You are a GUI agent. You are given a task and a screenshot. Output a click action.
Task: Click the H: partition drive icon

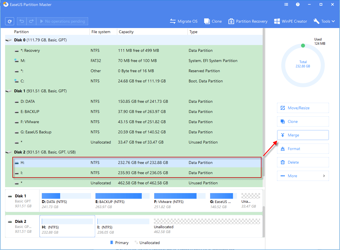[17, 163]
